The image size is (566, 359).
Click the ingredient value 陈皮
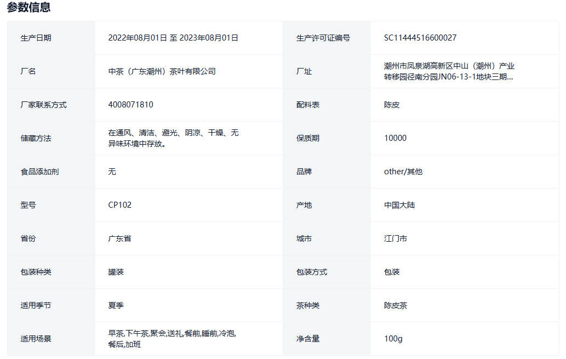point(392,105)
